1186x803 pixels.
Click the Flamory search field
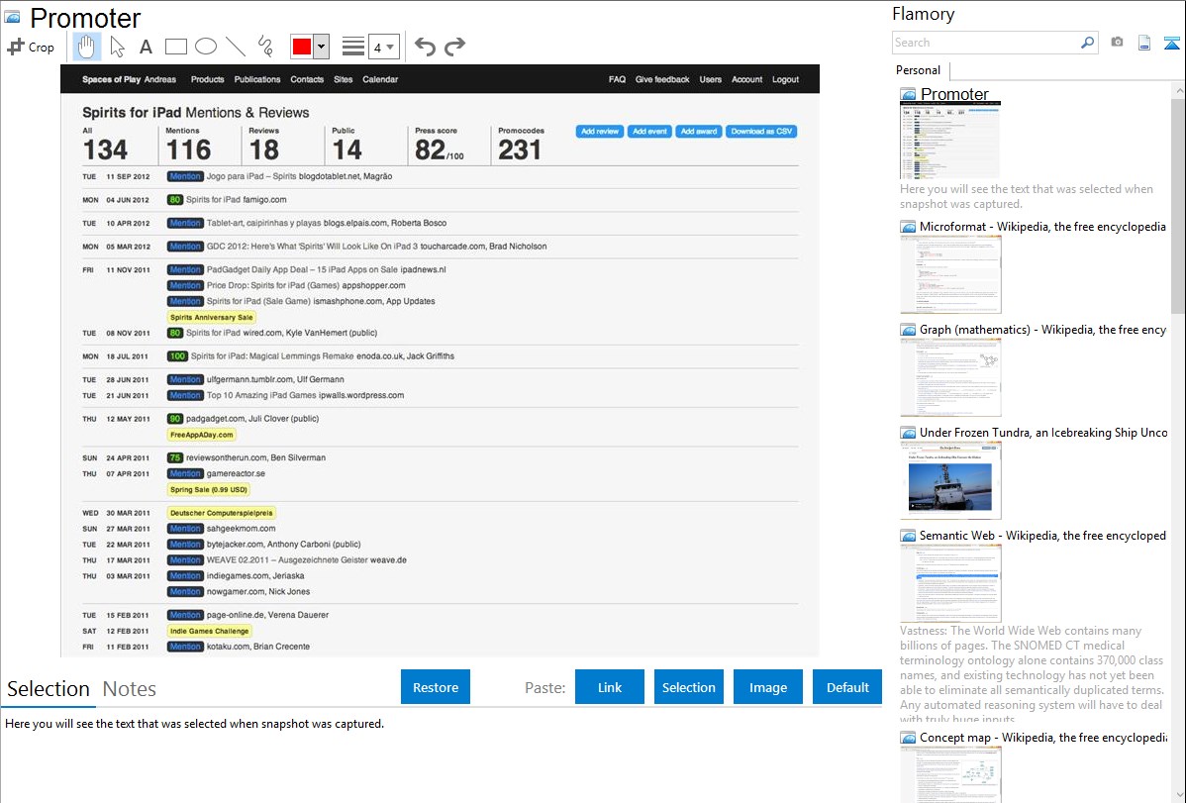pos(986,43)
